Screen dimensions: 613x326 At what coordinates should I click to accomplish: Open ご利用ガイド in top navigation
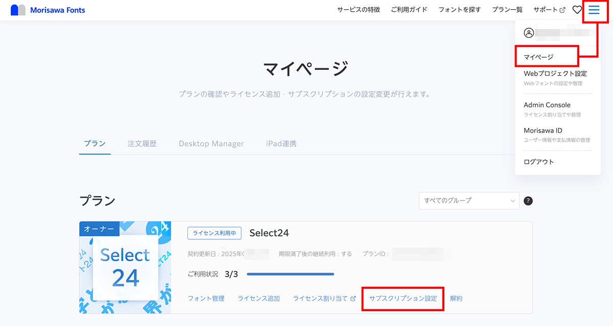click(x=409, y=10)
